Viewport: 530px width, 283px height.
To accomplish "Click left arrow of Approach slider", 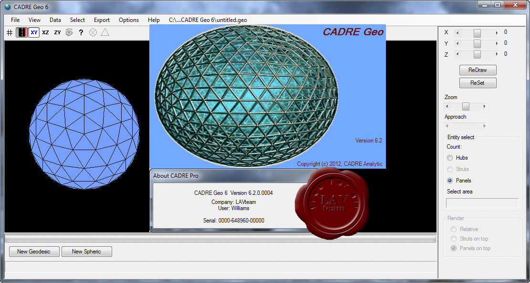I will [447, 126].
